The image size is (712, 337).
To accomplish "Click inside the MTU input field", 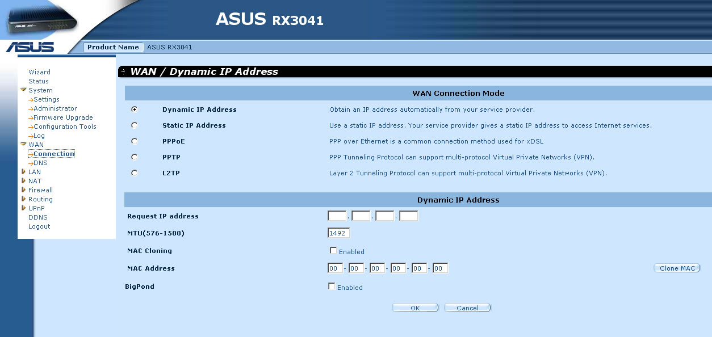I will 338,232.
